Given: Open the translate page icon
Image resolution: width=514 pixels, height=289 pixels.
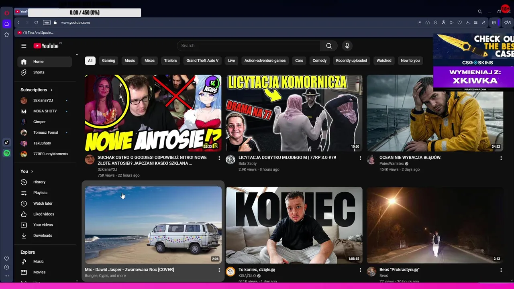Looking at the screenshot, I should [x=443, y=22].
